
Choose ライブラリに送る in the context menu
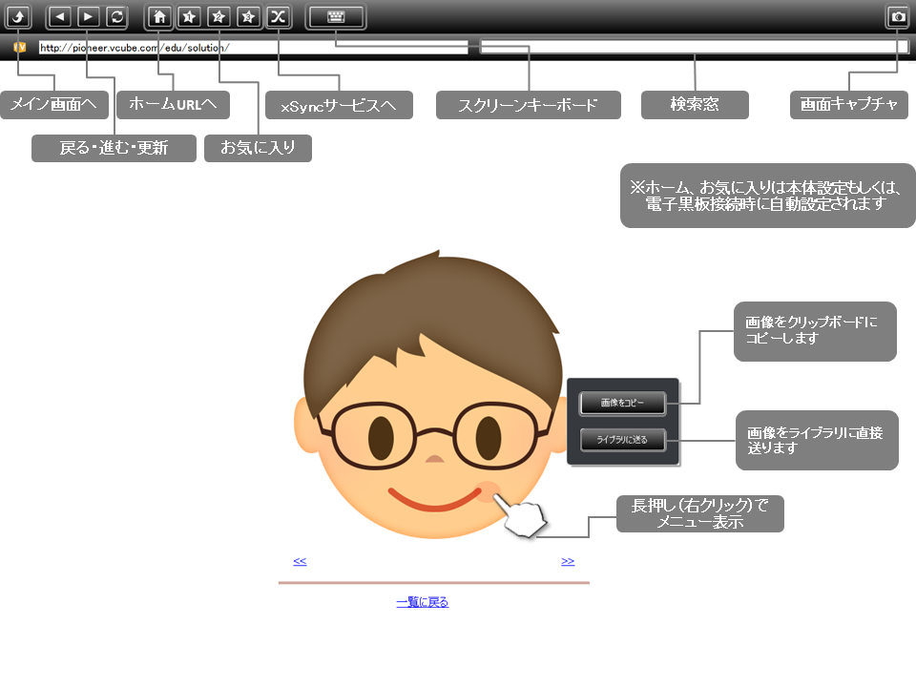pos(622,440)
